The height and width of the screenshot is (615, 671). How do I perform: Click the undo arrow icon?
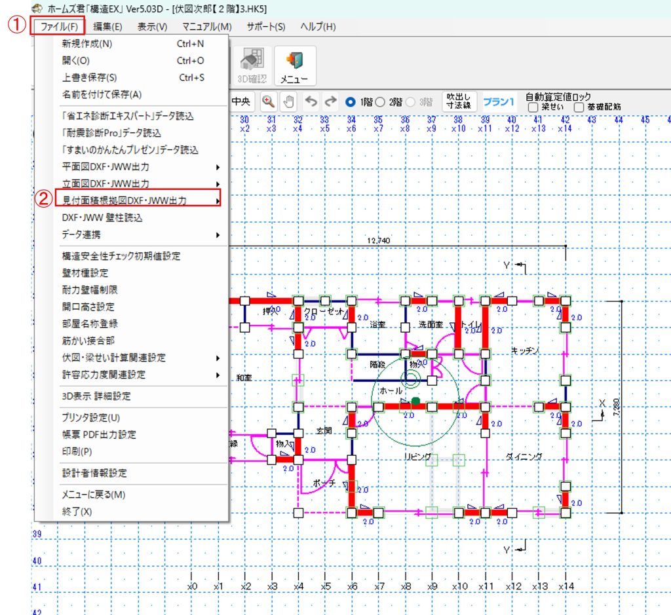coord(311,102)
